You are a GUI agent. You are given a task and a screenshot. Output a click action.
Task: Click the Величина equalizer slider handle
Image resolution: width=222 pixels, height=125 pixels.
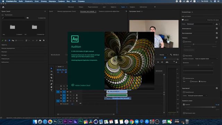(198, 65)
